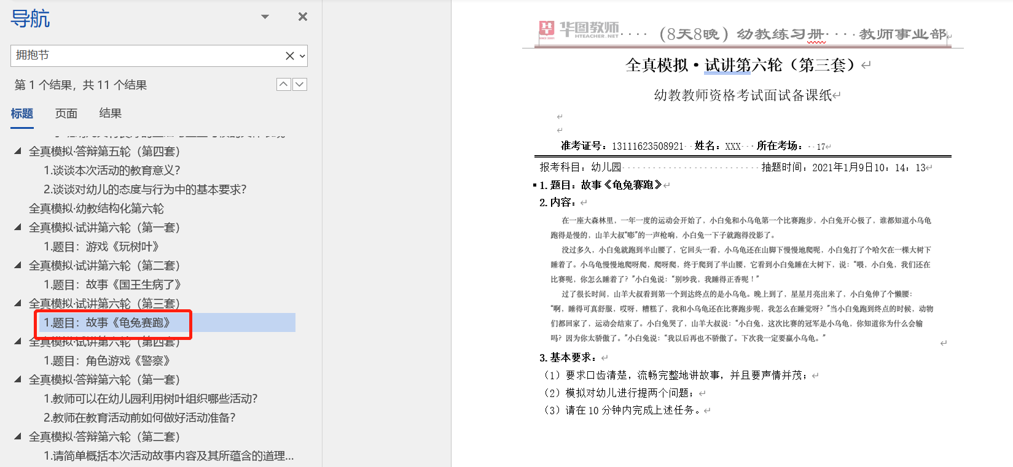The image size is (1013, 467).
Task: Switch to the 页面 tab
Action: (x=66, y=114)
